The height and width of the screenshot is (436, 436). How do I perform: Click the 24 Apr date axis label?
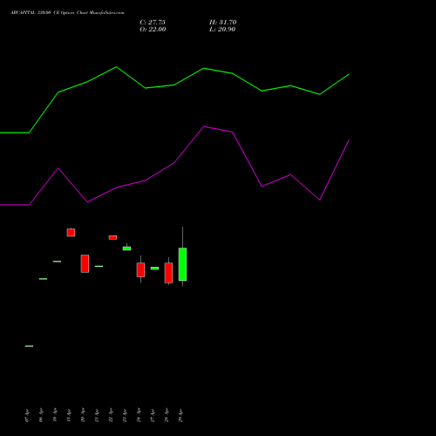139,415
